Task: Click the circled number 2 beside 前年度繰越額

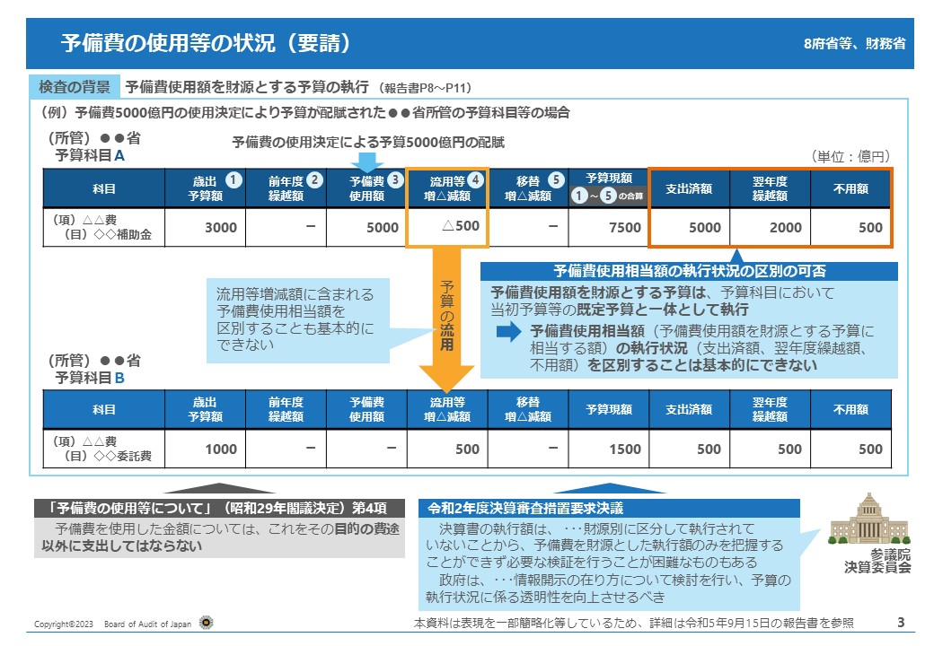Action: (314, 179)
